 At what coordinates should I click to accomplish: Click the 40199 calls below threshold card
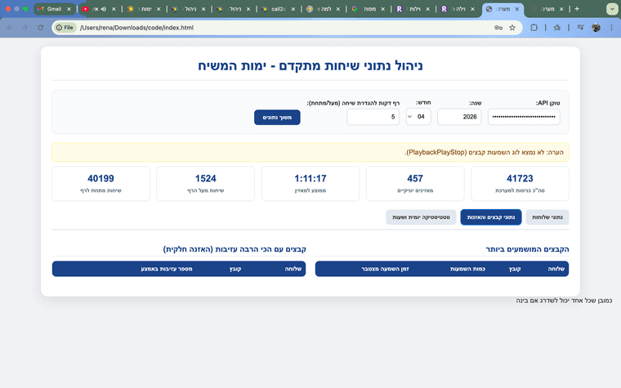101,183
